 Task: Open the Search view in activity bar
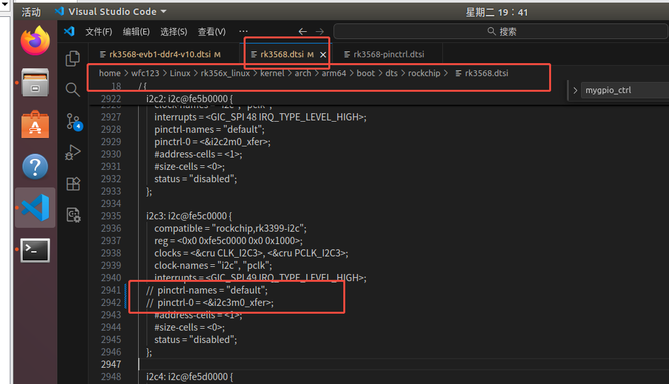pyautogui.click(x=73, y=90)
